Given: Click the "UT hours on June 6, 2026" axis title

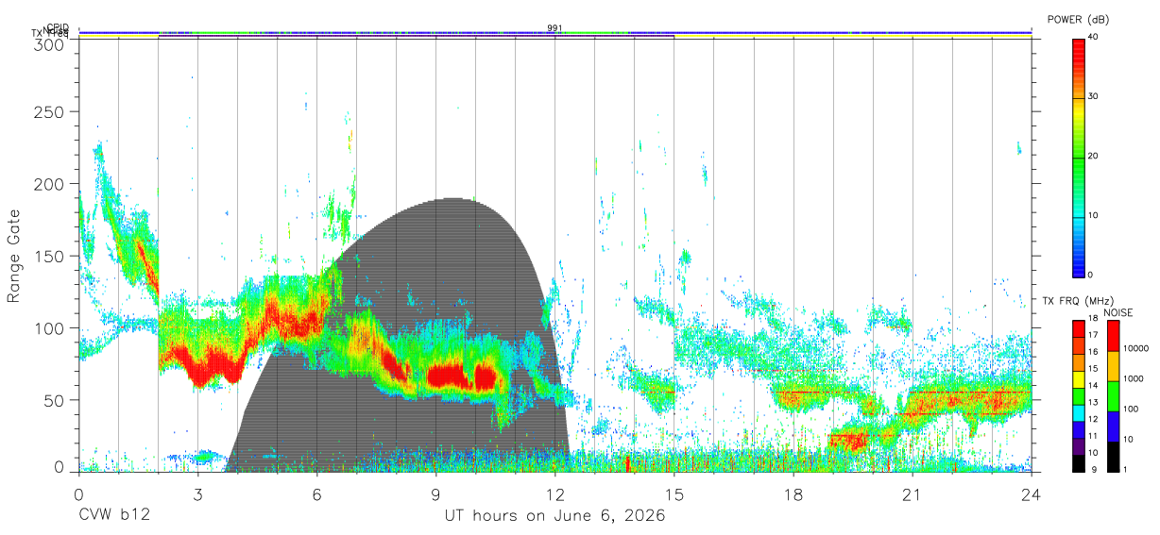Looking at the screenshot, I should pos(554,516).
